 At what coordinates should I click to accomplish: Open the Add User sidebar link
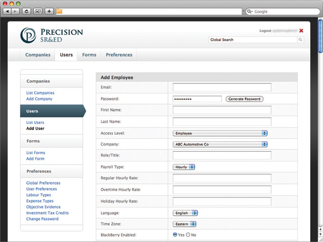coord(35,129)
